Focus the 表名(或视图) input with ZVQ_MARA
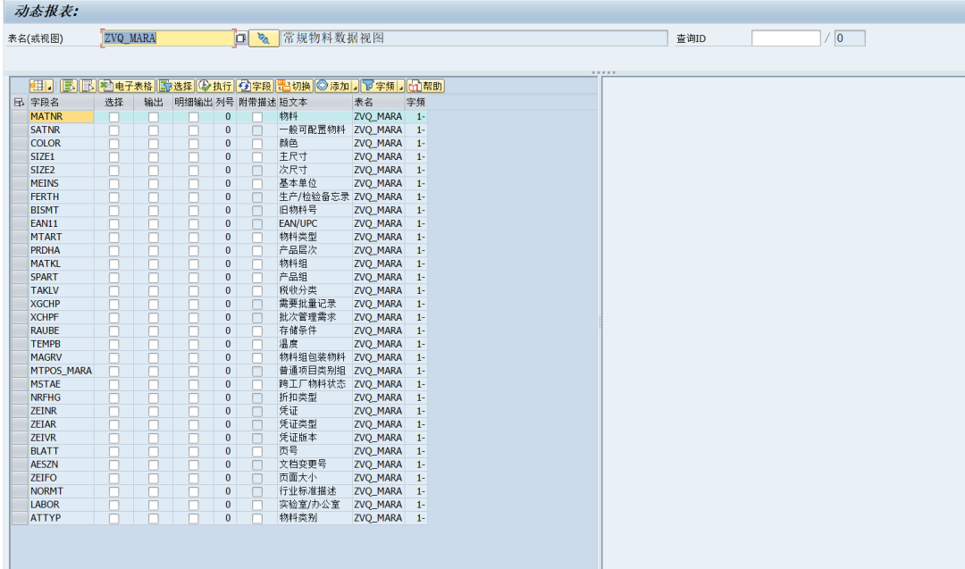Image resolution: width=965 pixels, height=569 pixels. (167, 38)
